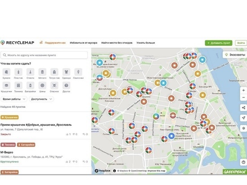Click the Mapbox logo
The height and width of the screenshot is (185, 247).
[x=103, y=171]
